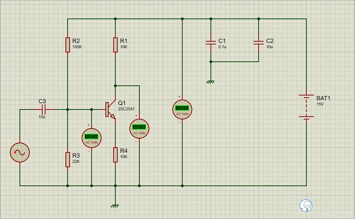Select the R1 resistor symbol

(115, 45)
